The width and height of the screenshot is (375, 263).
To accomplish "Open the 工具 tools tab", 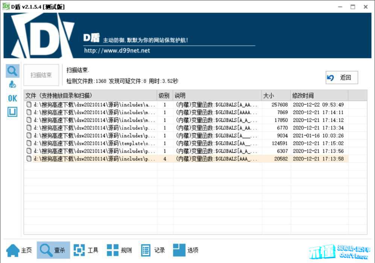I will point(86,250).
